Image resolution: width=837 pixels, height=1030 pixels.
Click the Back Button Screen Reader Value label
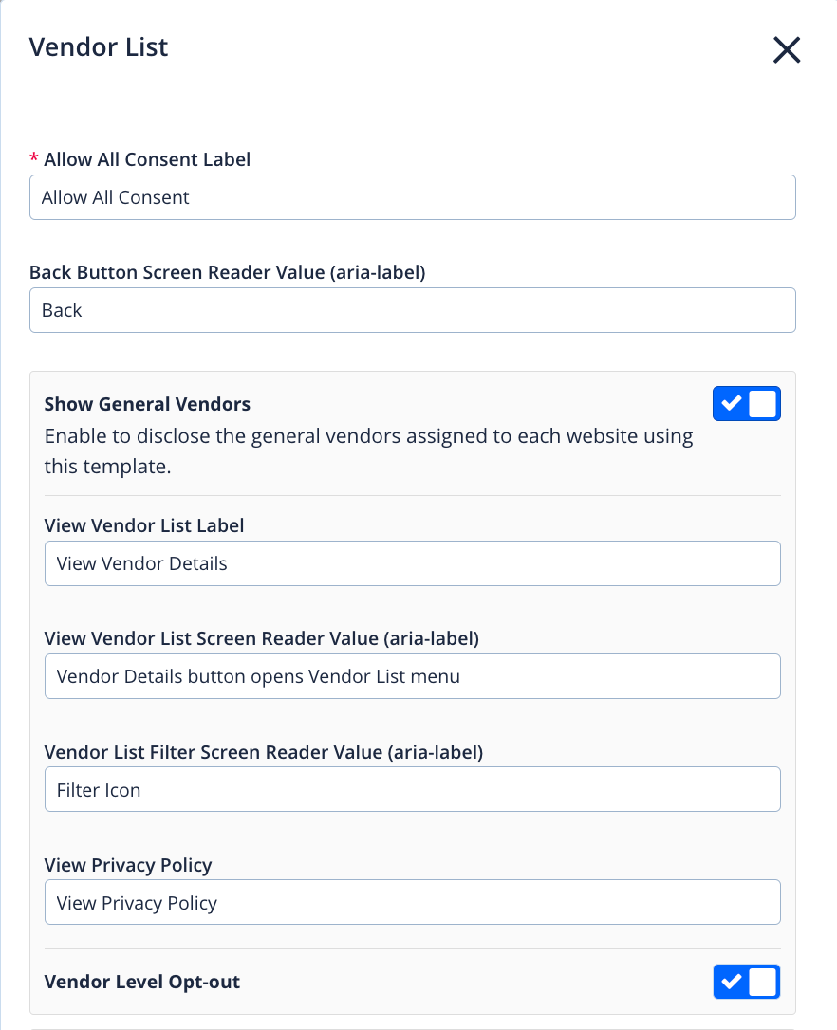pos(227,272)
